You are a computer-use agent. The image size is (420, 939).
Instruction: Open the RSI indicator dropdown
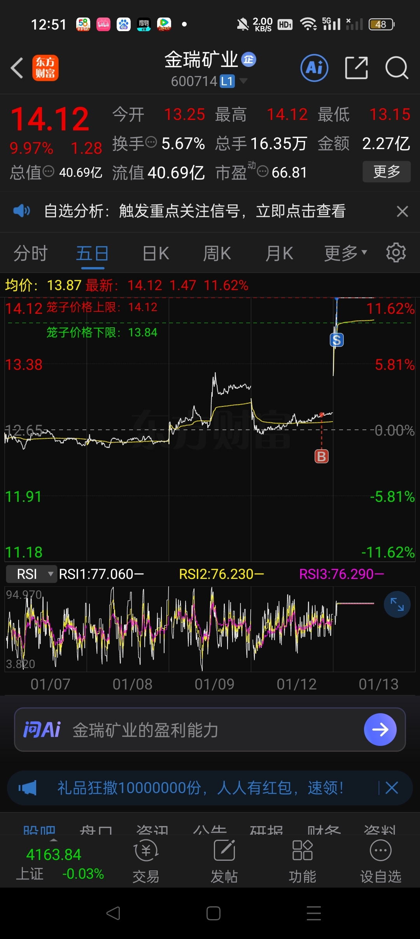pos(31,574)
